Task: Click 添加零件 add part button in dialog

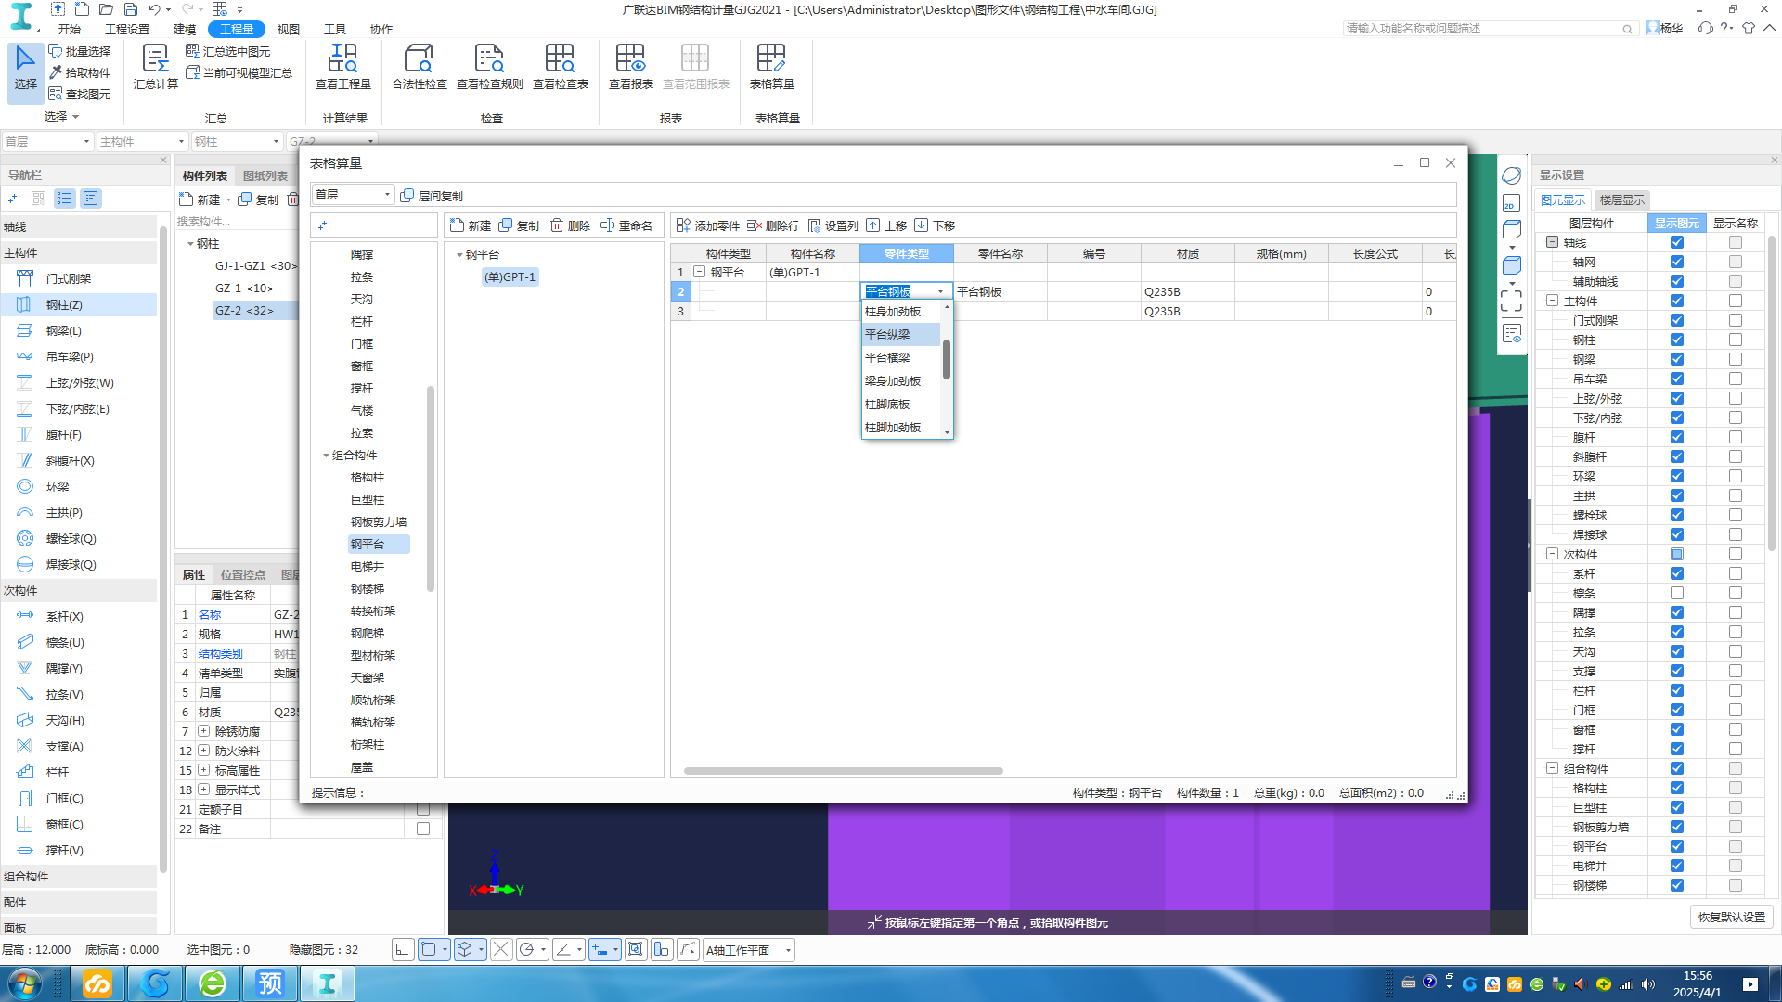Action: (x=708, y=225)
